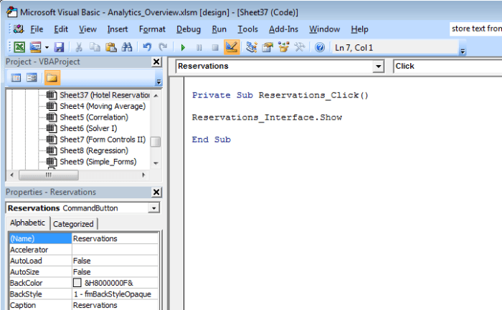Click the Paste clipboard icon

click(110, 47)
